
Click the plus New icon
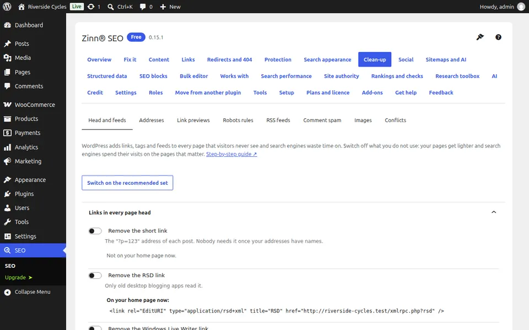163,7
